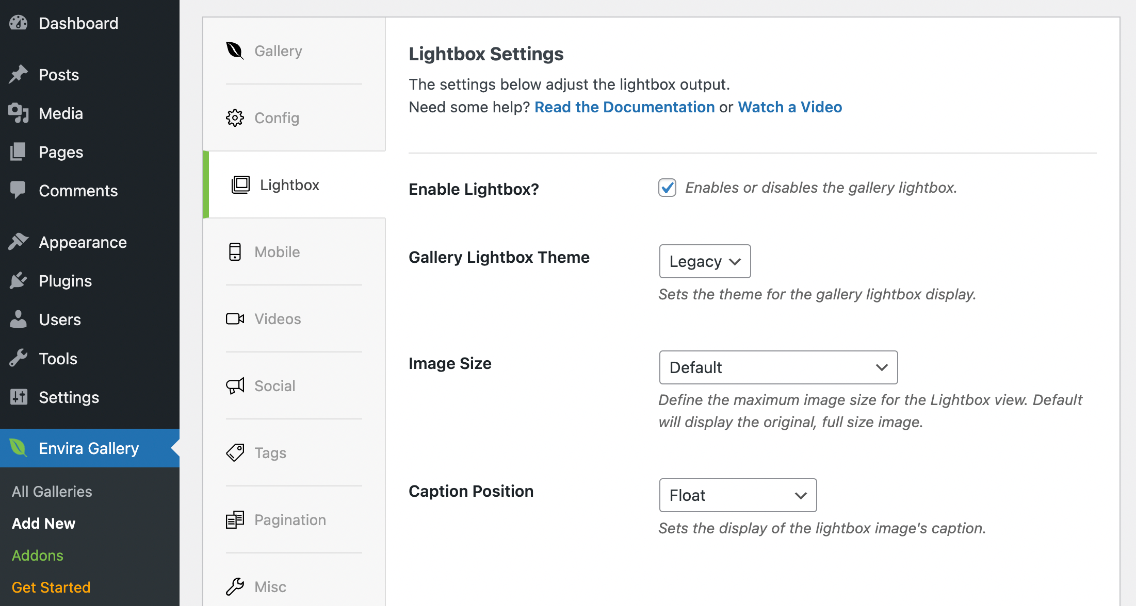Open the Gallery Lightbox Theme dropdown
Image resolution: width=1136 pixels, height=606 pixels.
705,261
